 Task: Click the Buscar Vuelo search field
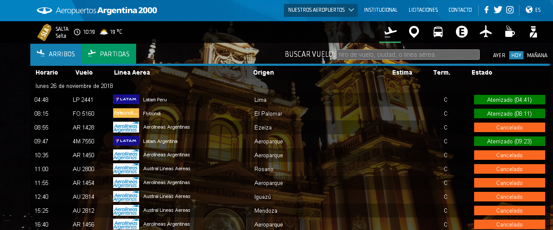click(x=408, y=55)
